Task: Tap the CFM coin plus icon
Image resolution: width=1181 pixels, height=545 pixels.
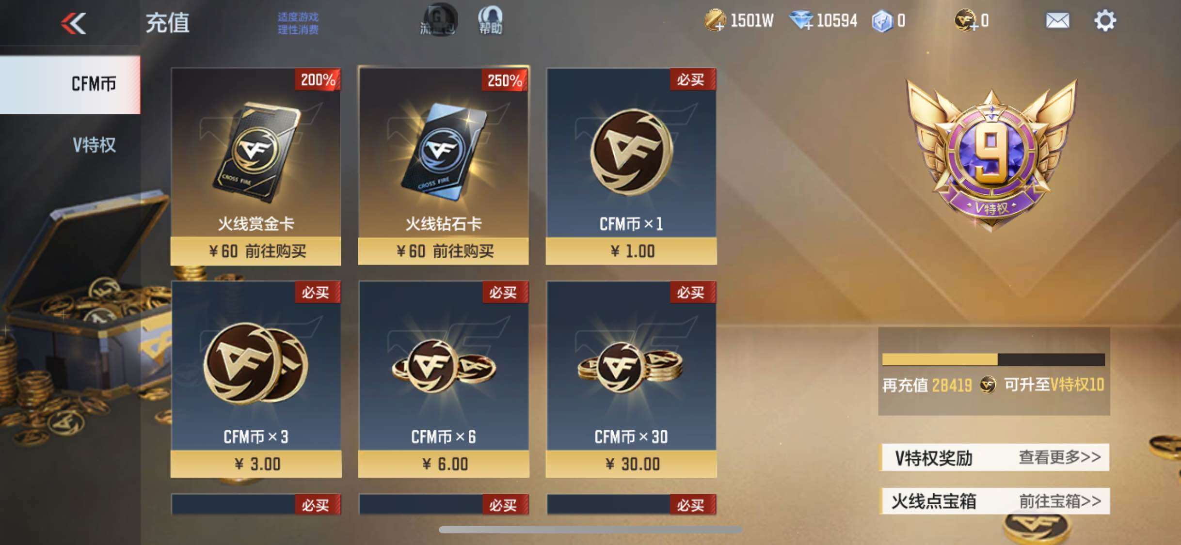Action: coord(965,21)
